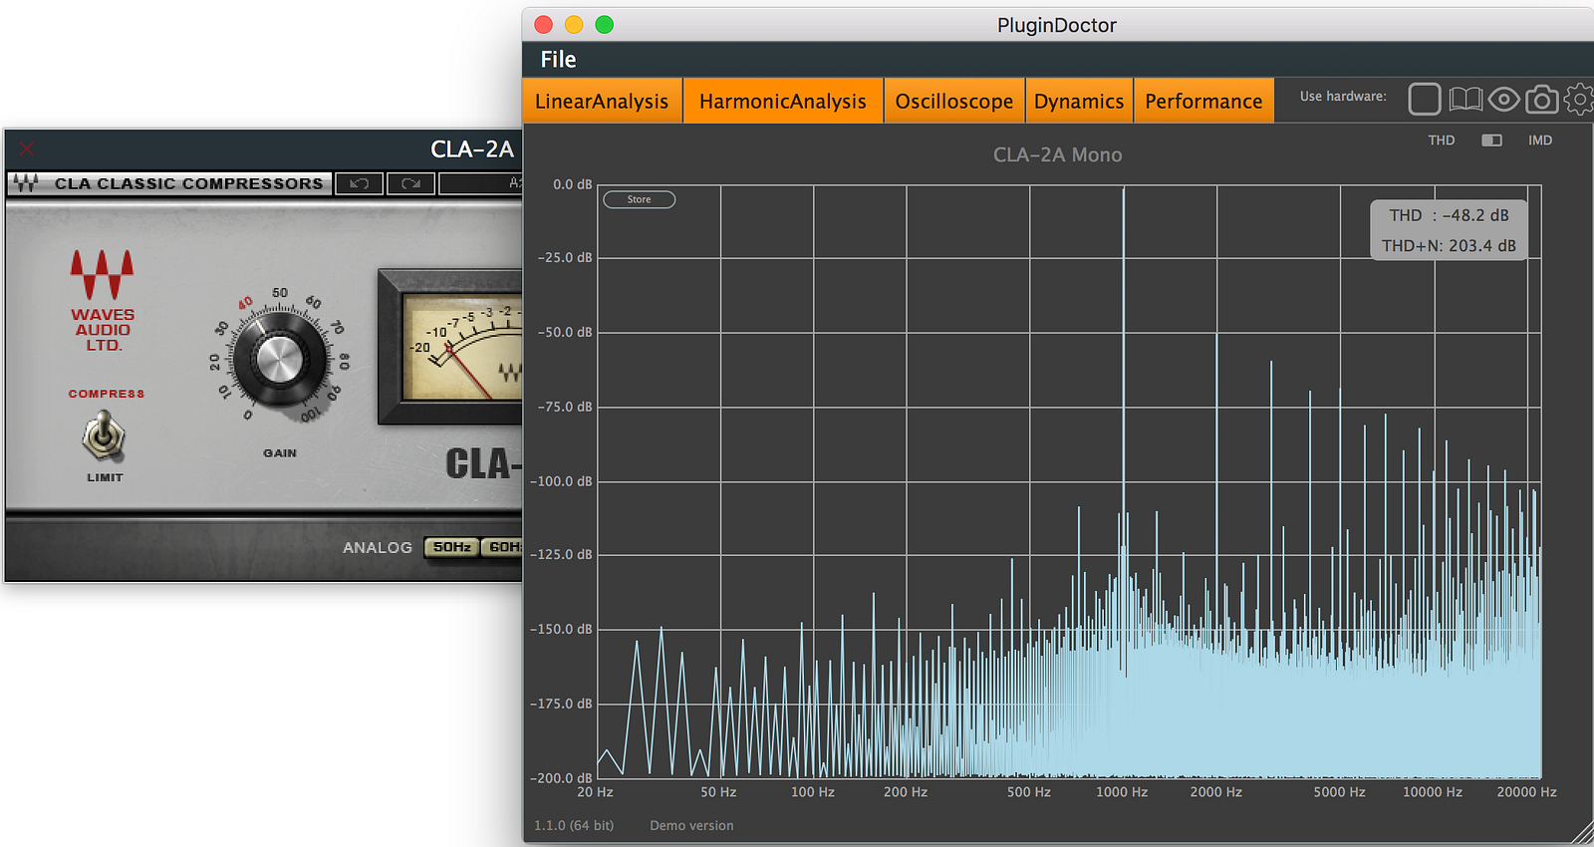Image resolution: width=1594 pixels, height=847 pixels.
Task: Click the eye view icon in PluginDoctor
Action: pos(1503,99)
